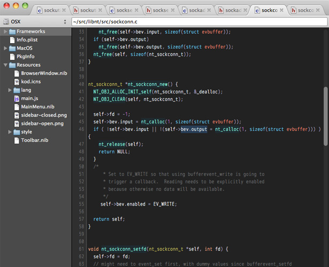Switch to the sockut header tab
Screen dimensions: 329x267
point(88,10)
